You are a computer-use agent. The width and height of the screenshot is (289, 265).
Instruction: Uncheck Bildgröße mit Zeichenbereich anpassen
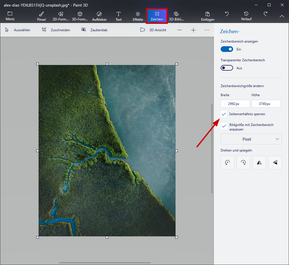coord(224,126)
